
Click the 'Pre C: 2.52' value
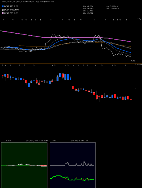click(x=88, y=13)
